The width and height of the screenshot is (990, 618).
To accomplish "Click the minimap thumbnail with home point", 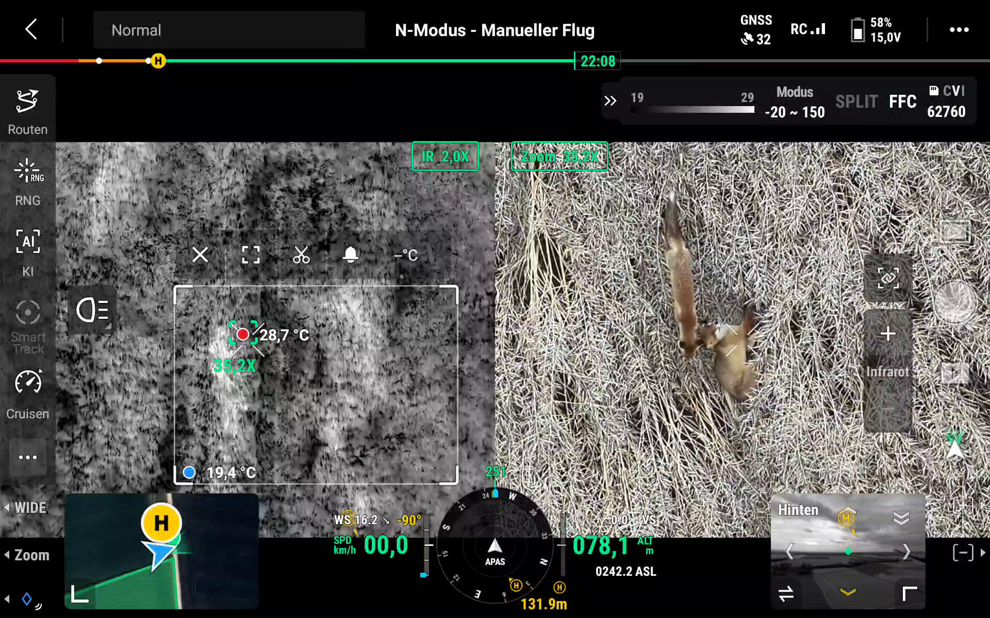I will [161, 551].
